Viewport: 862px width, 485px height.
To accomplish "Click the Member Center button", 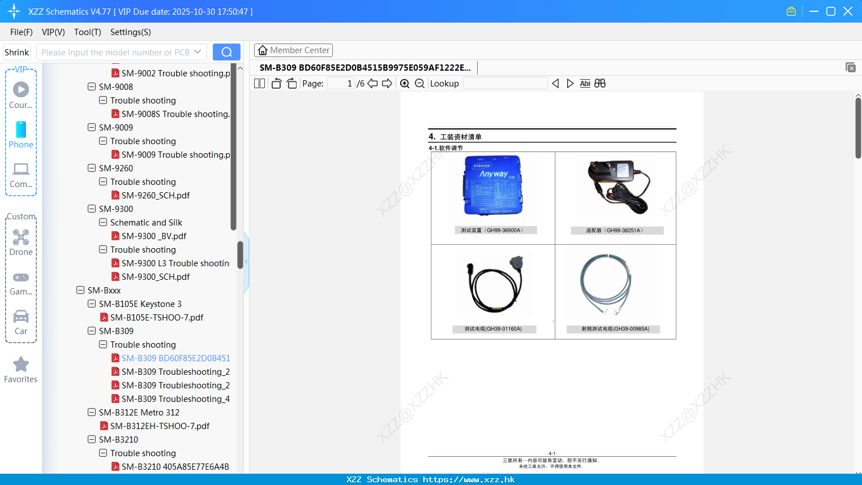I will coord(293,50).
